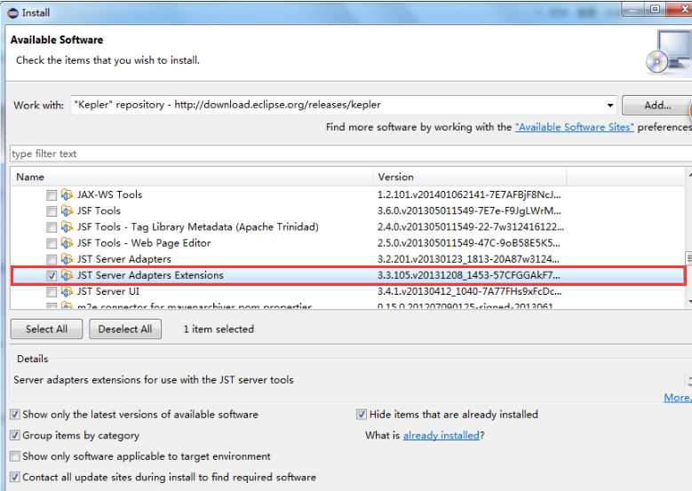The image size is (692, 491).
Task: Click the Work with repository text field
Action: 338,105
